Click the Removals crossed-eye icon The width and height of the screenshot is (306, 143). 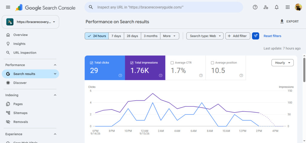(8, 122)
